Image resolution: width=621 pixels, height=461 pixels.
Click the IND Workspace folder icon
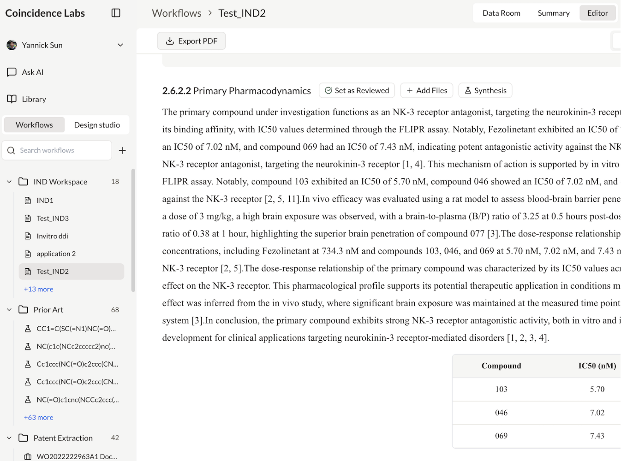pyautogui.click(x=24, y=182)
